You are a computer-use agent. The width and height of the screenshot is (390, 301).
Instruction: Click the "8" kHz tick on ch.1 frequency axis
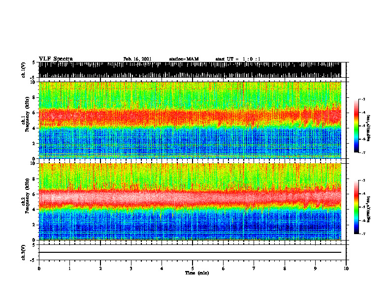pos(34,97)
